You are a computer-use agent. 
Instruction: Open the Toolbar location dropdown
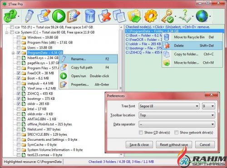pyautogui.click(x=177, y=115)
